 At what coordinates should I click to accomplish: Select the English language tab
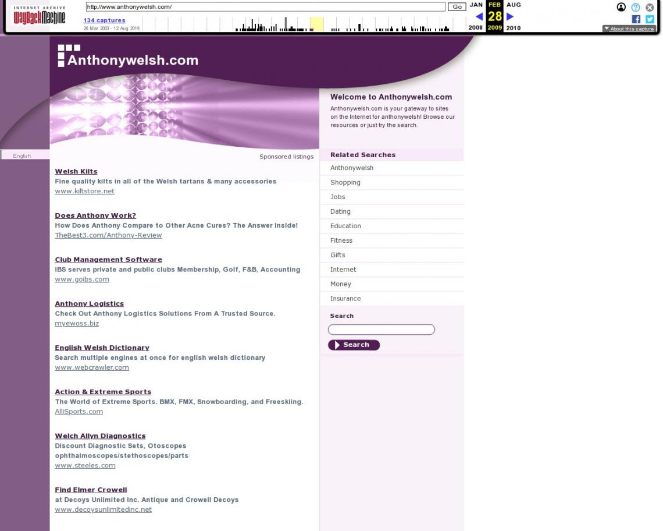tap(22, 156)
